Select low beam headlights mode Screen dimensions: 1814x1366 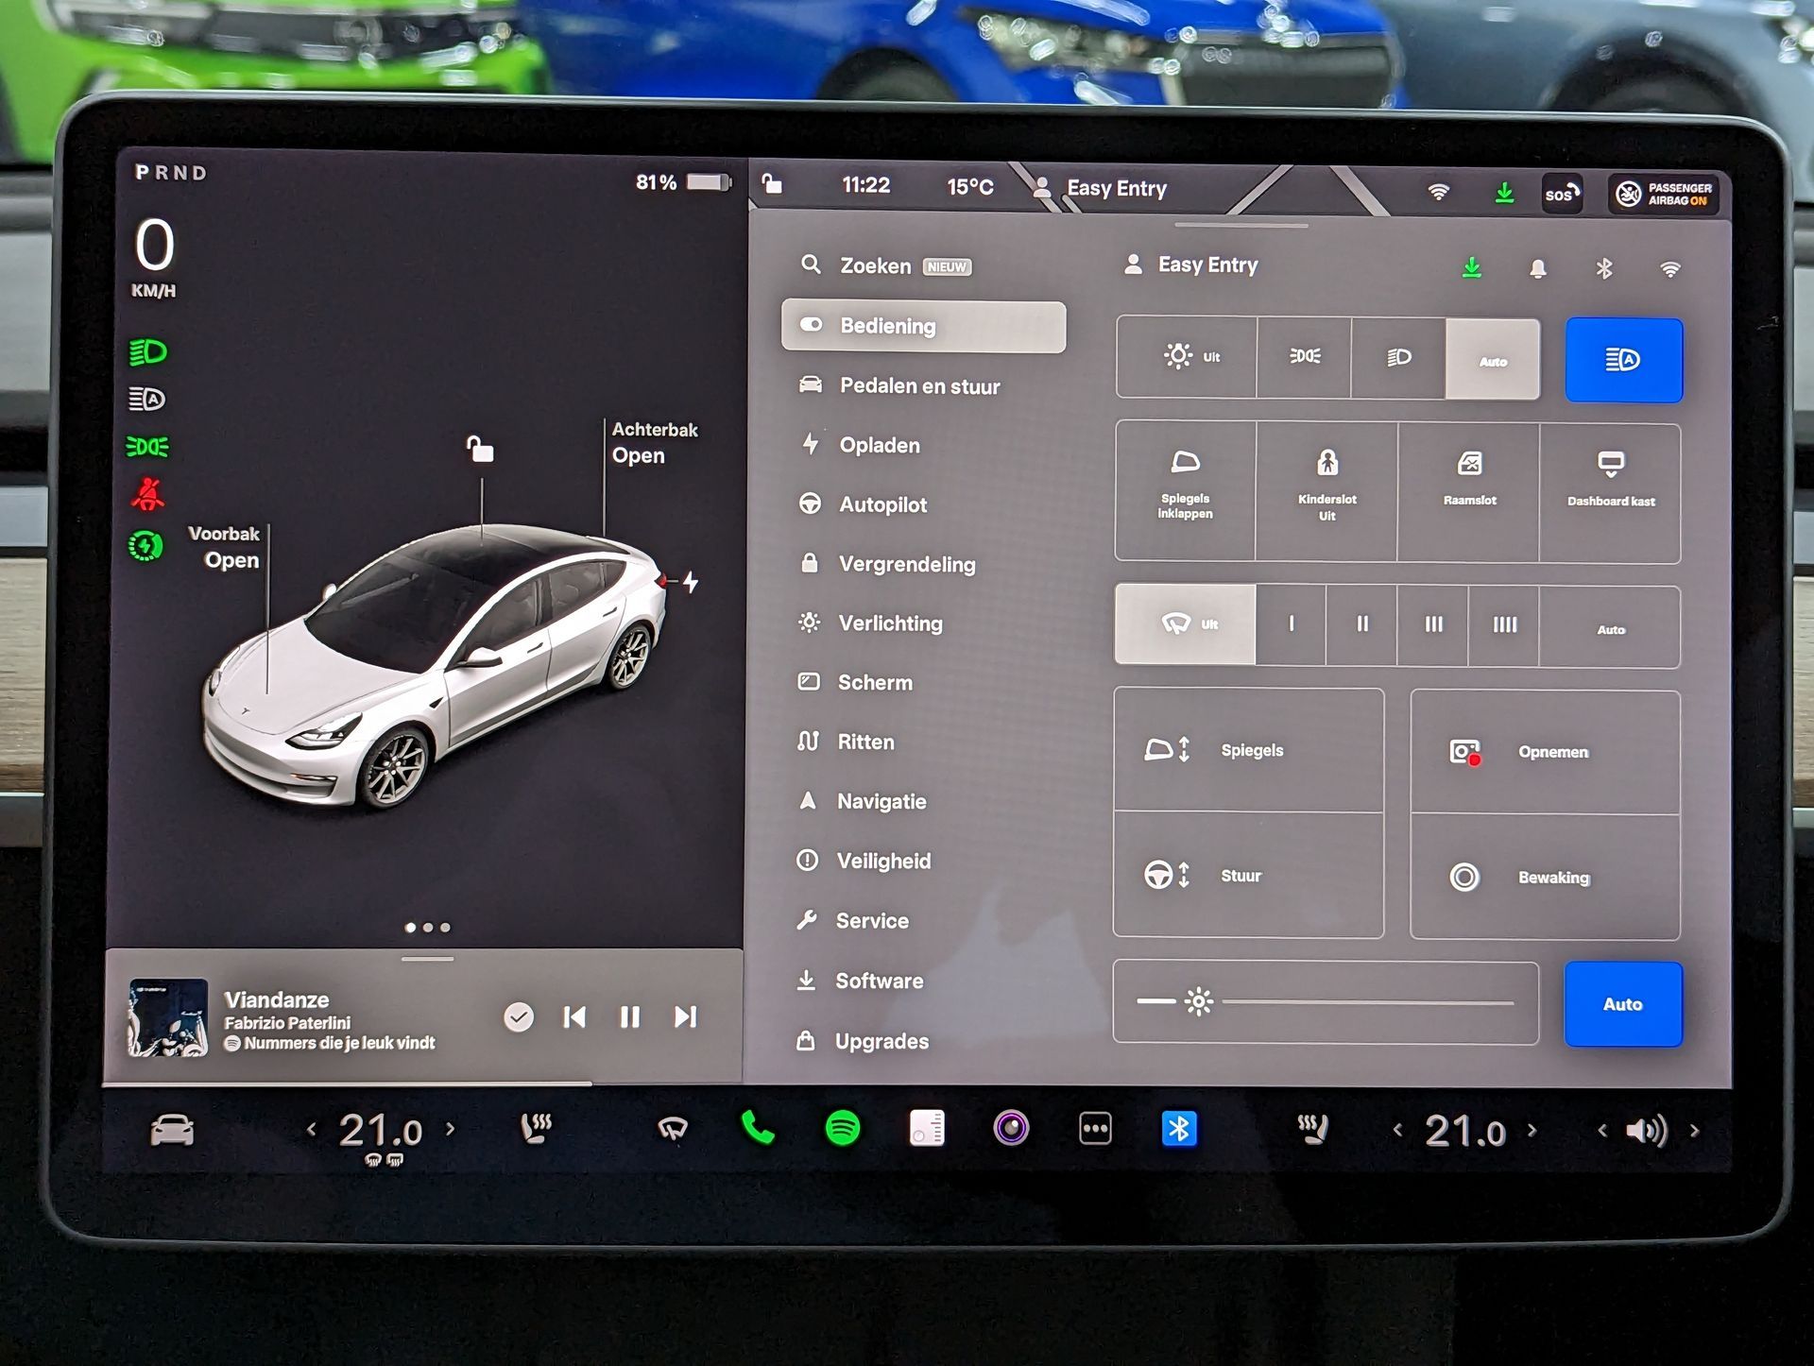click(x=1399, y=358)
